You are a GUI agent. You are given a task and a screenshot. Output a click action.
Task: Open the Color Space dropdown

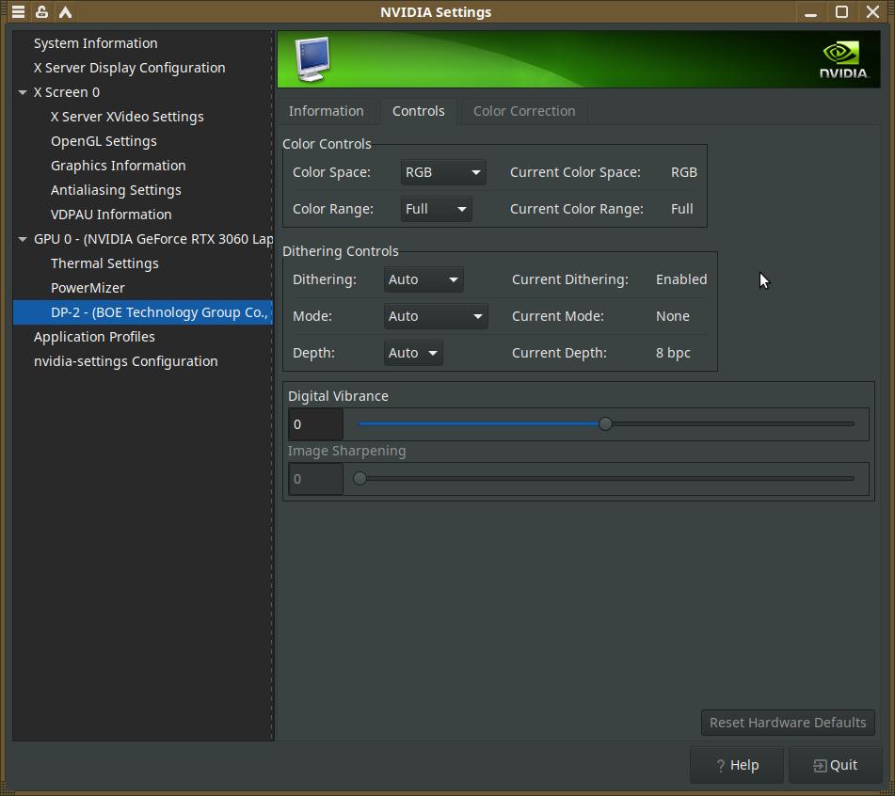[442, 172]
